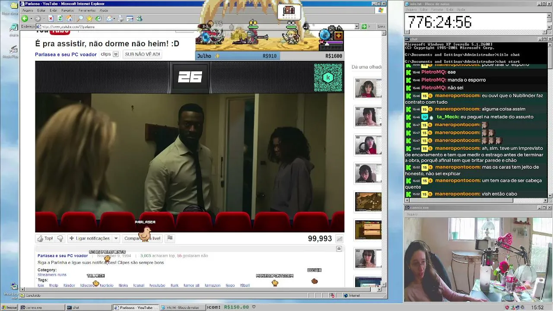
Task: Click the security shield icon in system tray
Action: (507, 308)
